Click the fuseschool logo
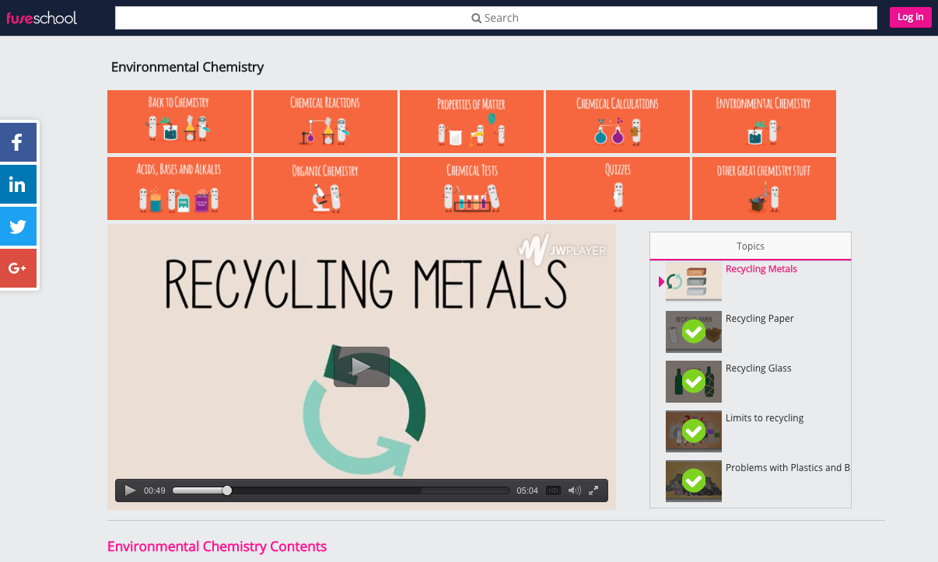This screenshot has width=938, height=562. pos(43,17)
